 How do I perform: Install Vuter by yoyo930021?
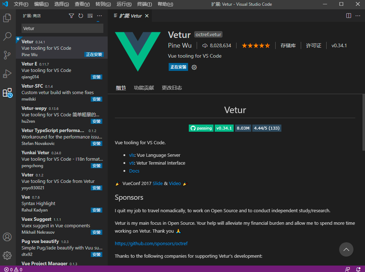tap(97, 188)
